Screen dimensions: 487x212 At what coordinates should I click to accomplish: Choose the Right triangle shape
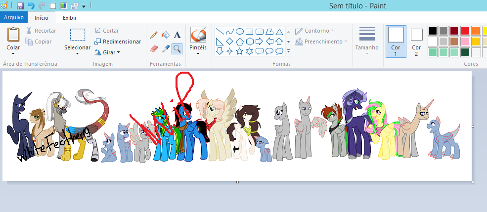(x=220, y=42)
